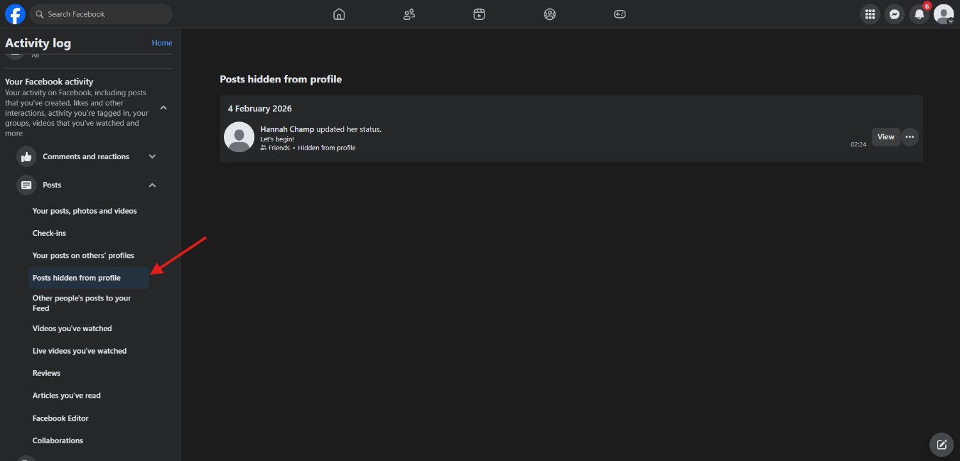
Task: Open options menu on Hannah Champ's post
Action: (x=909, y=136)
